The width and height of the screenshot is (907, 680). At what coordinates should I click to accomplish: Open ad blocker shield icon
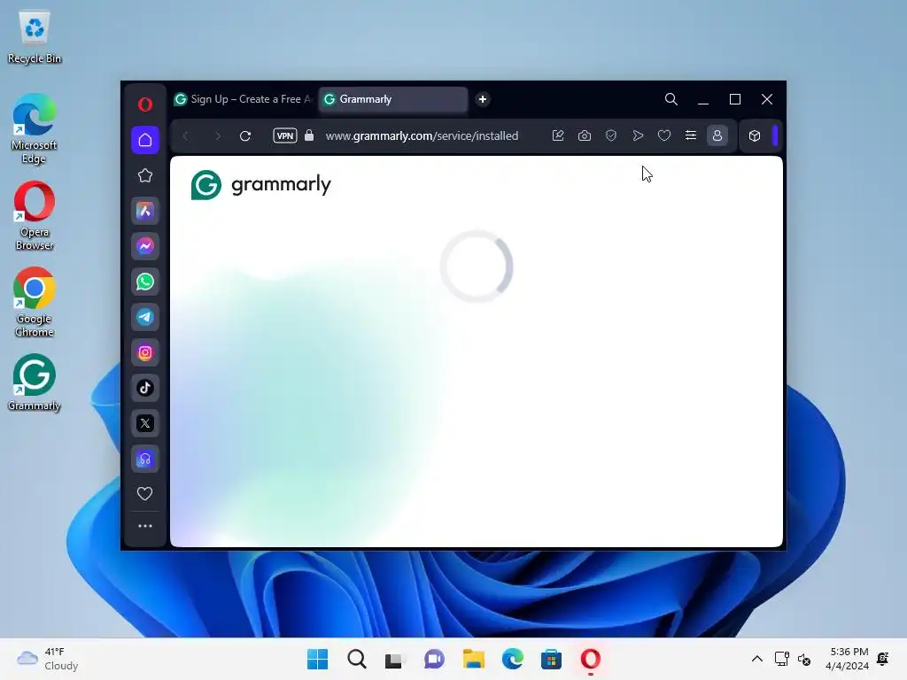[x=611, y=135]
